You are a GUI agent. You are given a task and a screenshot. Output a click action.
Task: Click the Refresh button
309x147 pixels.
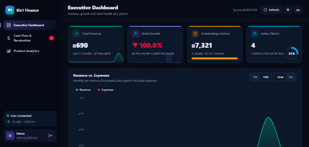tap(271, 10)
